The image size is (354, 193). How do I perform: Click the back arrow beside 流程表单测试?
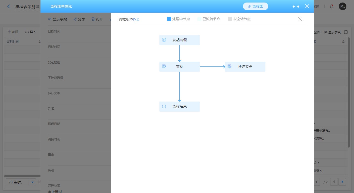point(9,7)
